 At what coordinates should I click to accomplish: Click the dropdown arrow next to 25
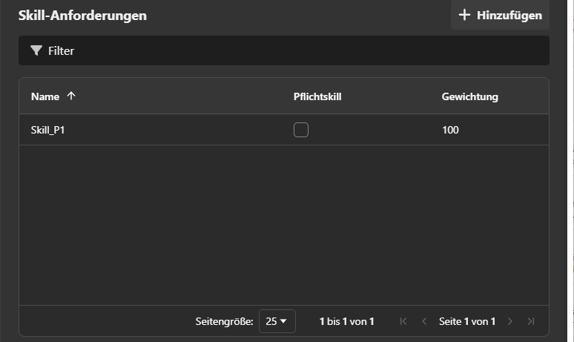tap(283, 321)
